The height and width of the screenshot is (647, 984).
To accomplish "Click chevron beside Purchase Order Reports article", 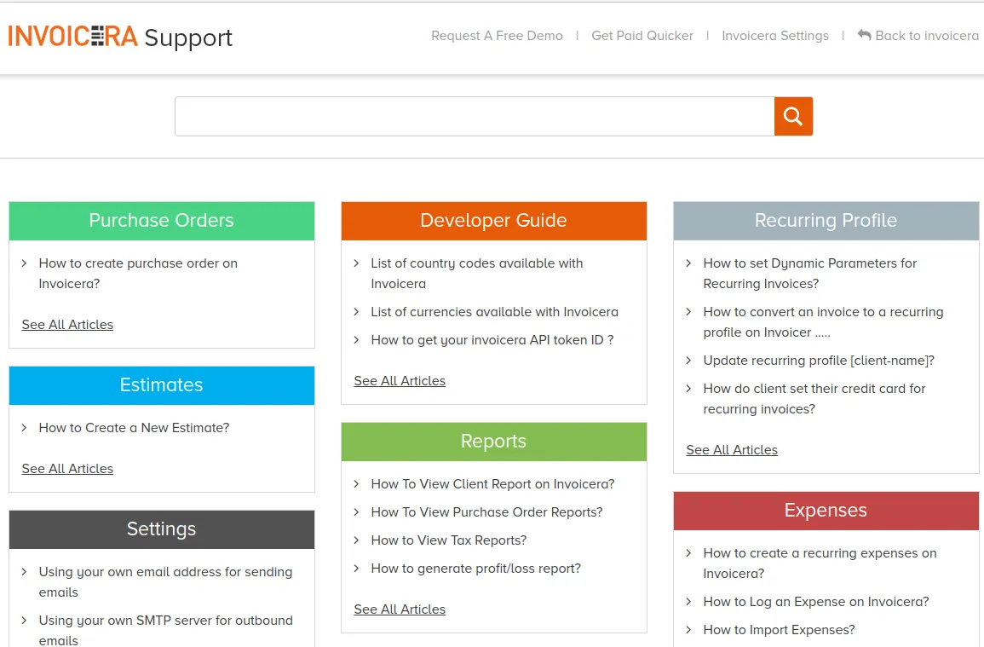I will (356, 512).
